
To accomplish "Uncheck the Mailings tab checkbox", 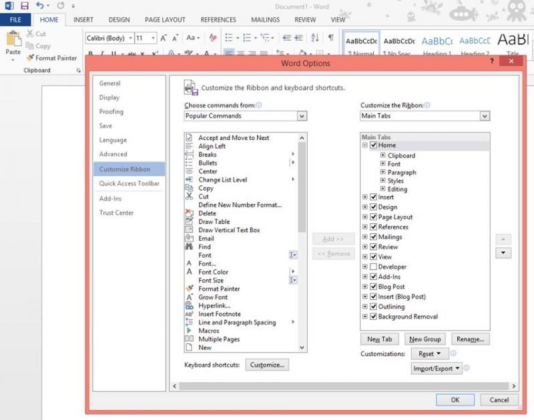I will (373, 237).
